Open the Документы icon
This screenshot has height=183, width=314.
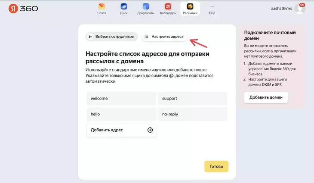[x=146, y=6]
